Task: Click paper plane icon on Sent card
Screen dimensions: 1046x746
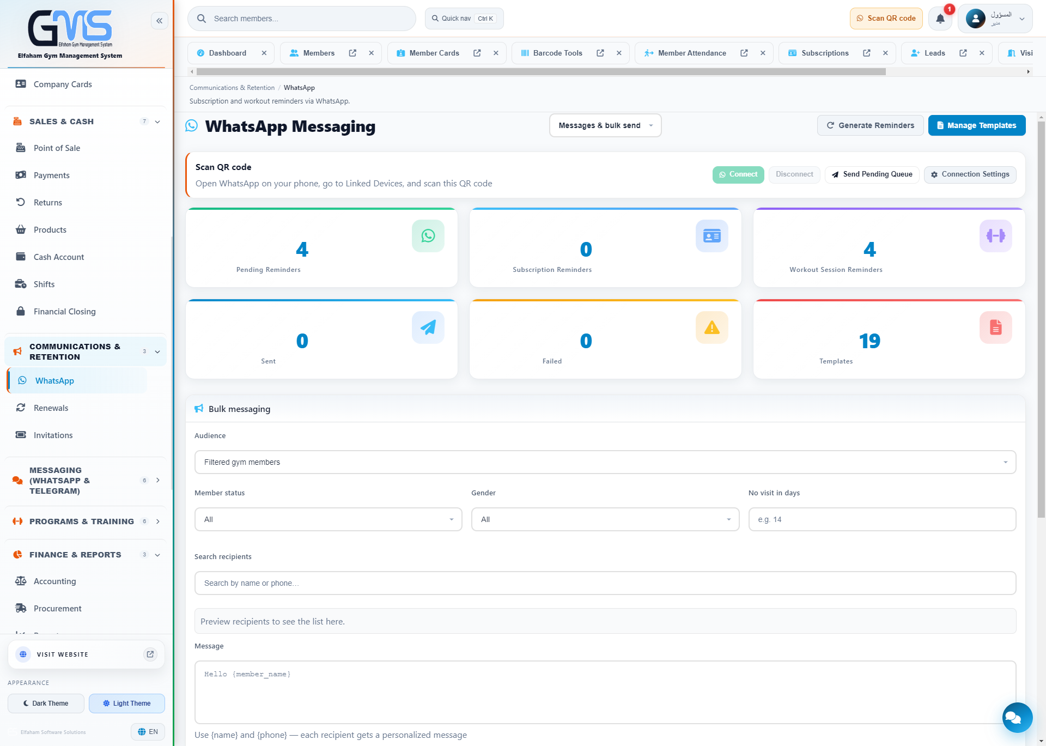Action: 428,327
